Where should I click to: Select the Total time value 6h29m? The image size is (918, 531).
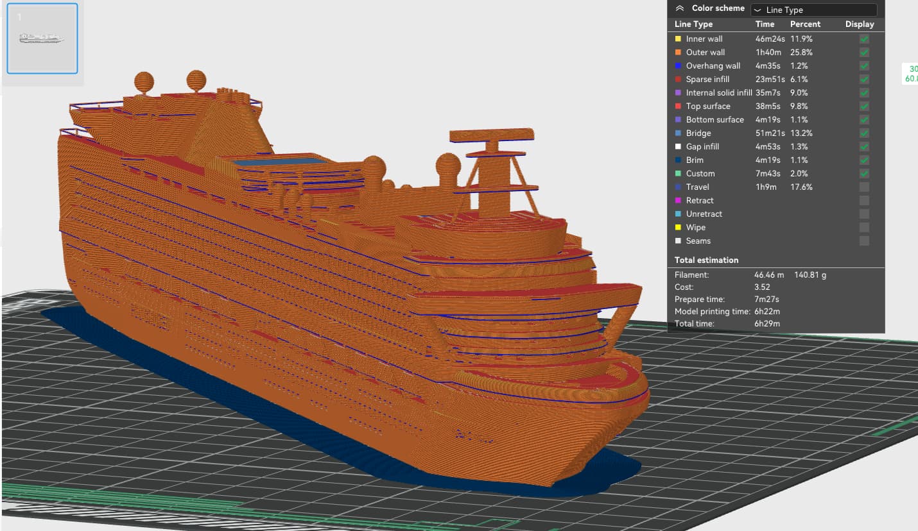pyautogui.click(x=767, y=323)
